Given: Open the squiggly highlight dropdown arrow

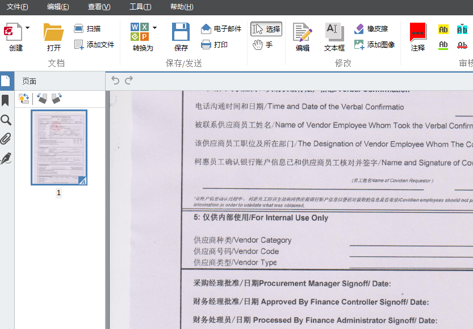Looking at the screenshot, I should pyautogui.click(x=462, y=25).
